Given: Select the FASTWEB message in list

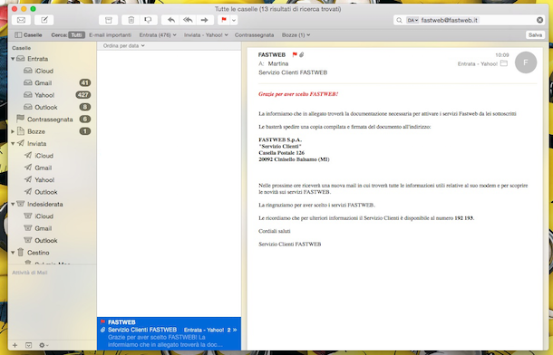Looking at the screenshot, I should 169,333.
